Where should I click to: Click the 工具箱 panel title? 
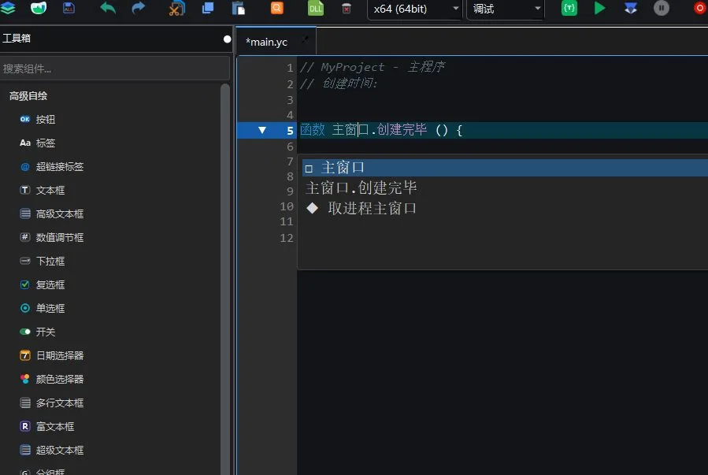click(17, 39)
